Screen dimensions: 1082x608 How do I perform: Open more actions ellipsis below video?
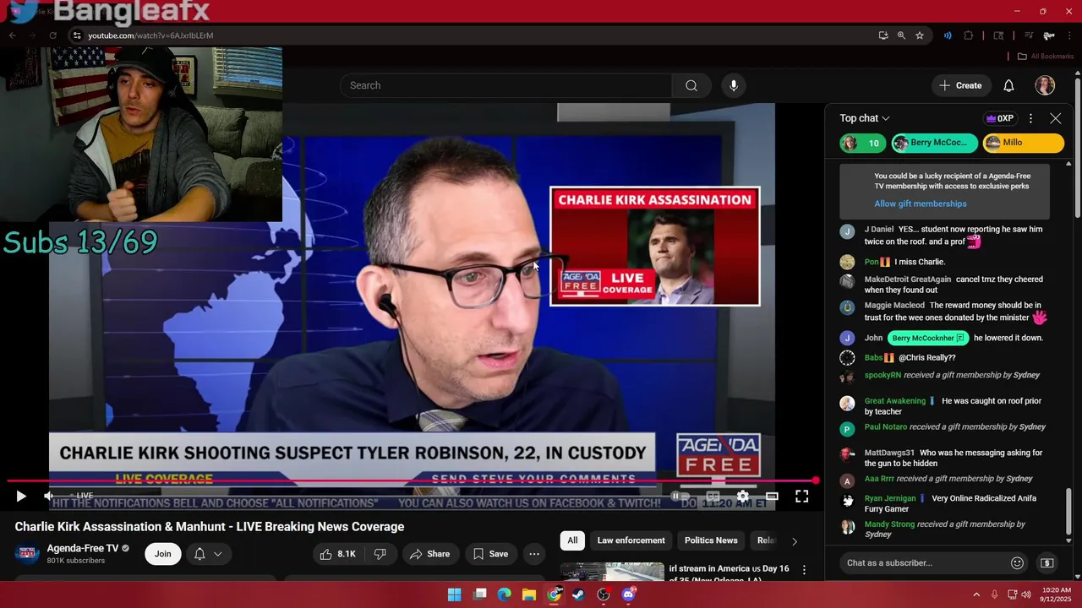pos(534,554)
